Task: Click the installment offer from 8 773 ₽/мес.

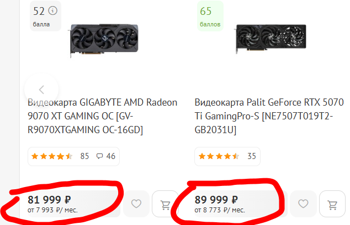Action: pos(220,210)
